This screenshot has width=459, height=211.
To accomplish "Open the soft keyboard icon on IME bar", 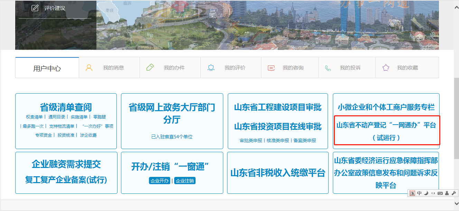I will [x=440, y=193].
